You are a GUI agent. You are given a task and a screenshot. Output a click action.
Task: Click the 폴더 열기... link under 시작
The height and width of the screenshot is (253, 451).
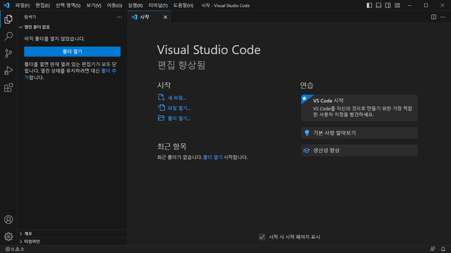click(x=179, y=118)
